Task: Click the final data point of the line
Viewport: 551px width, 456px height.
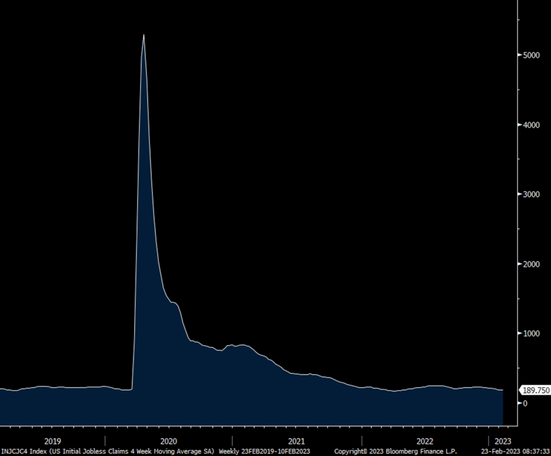Action: (503, 390)
